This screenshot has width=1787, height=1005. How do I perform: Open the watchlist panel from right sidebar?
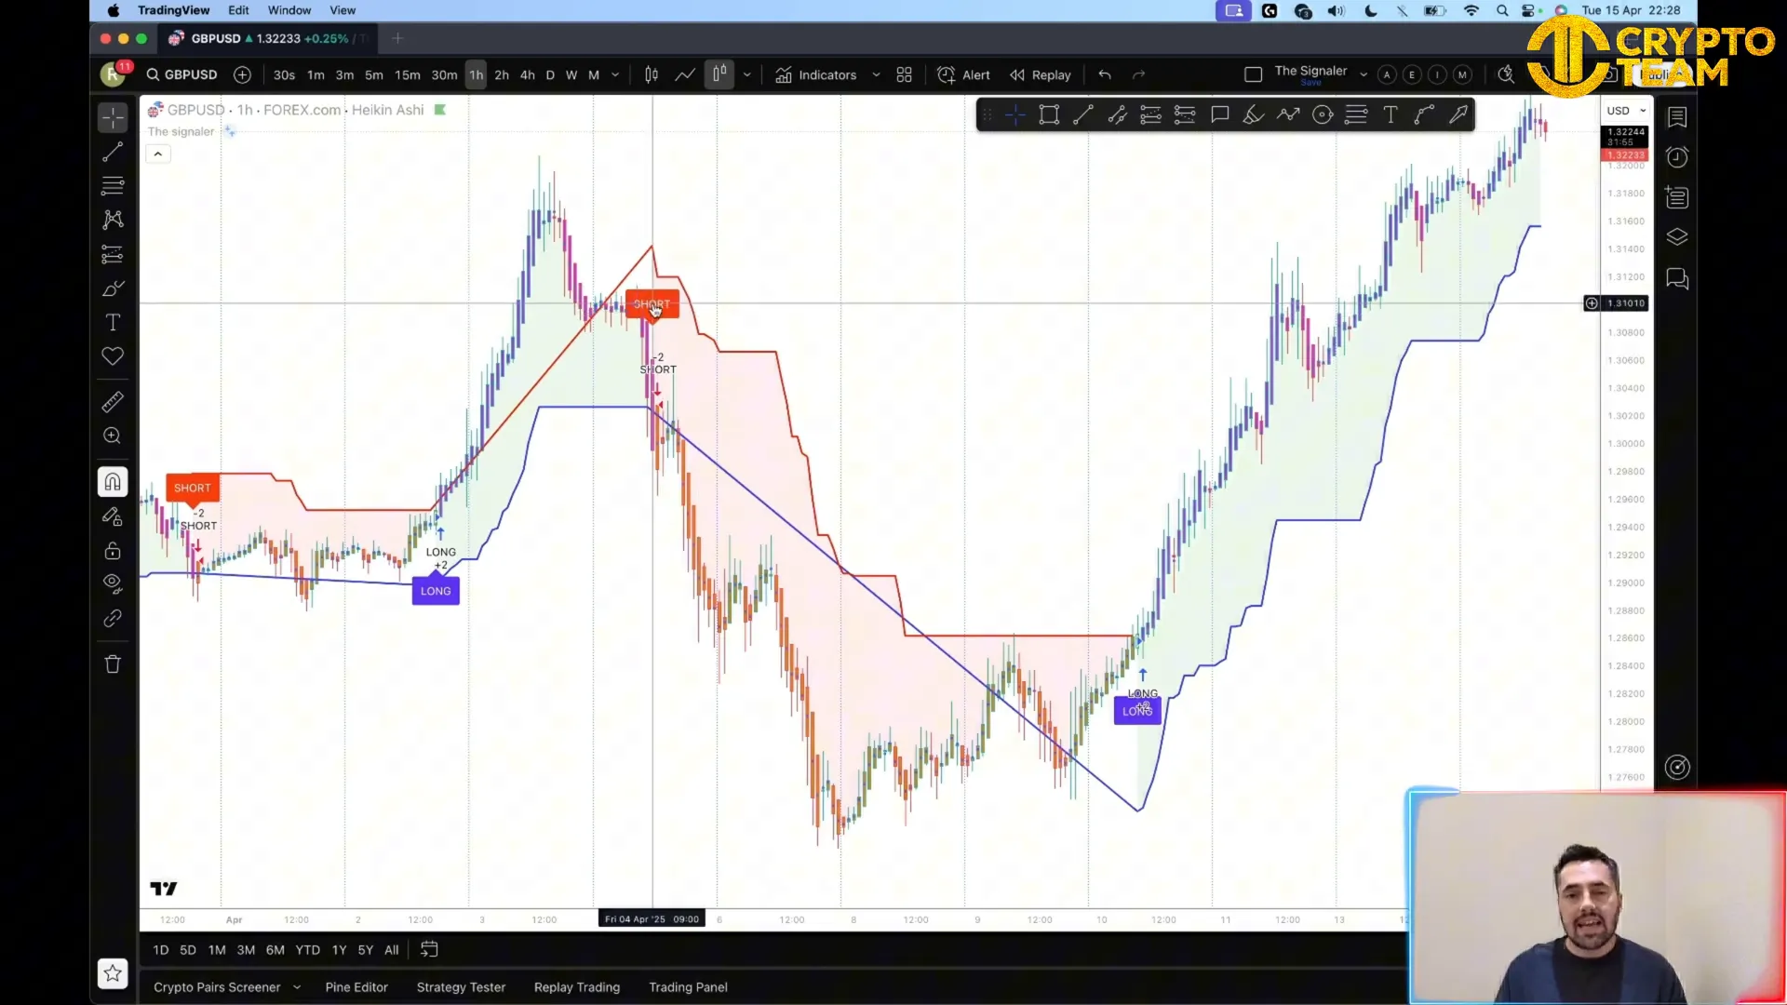1677,117
